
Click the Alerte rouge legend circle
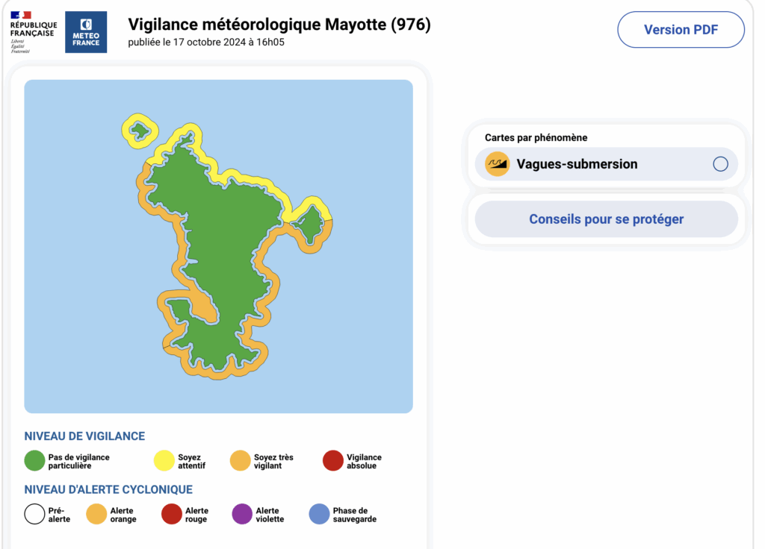172,514
